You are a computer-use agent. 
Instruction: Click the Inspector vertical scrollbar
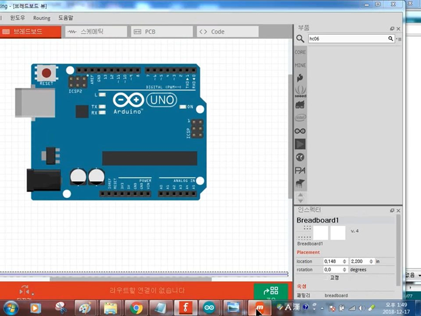[x=398, y=250]
